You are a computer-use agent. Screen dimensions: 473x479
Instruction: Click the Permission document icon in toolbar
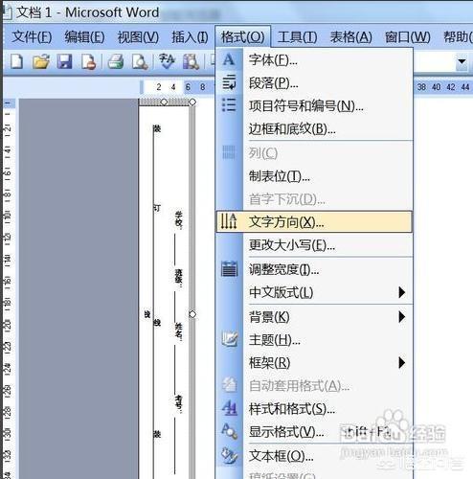(88, 61)
